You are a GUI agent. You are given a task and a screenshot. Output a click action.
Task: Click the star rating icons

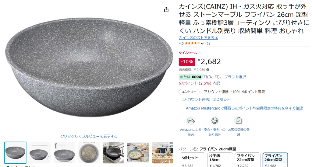point(192,43)
